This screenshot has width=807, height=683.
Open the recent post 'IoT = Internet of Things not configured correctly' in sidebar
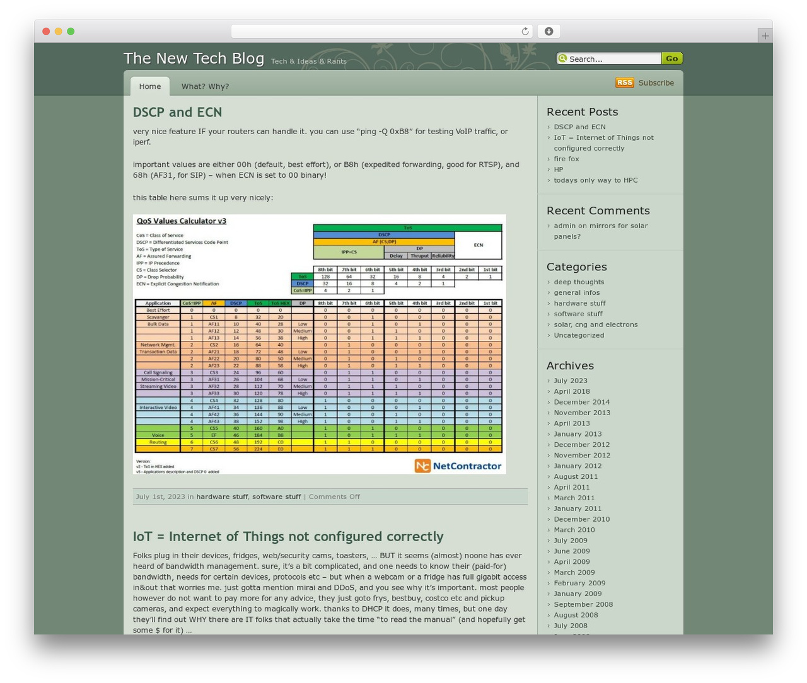pos(603,143)
